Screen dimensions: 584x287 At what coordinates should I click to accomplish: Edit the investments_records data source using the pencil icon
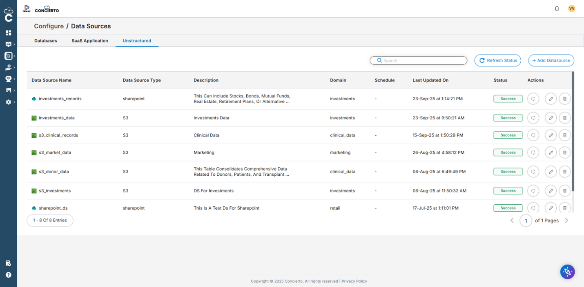click(551, 98)
